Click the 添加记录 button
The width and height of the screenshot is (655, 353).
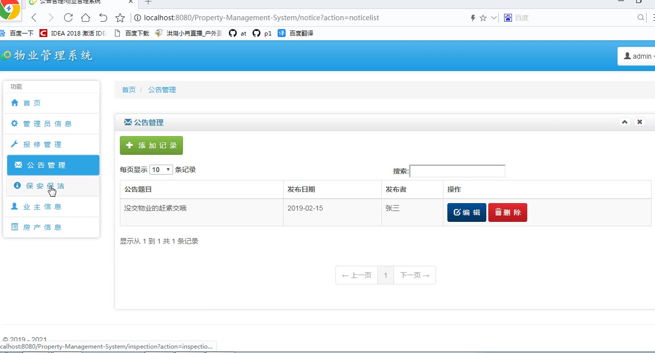[x=151, y=145]
